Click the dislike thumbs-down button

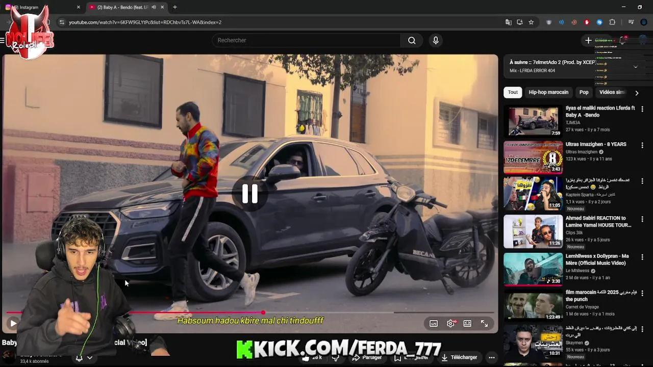(335, 358)
